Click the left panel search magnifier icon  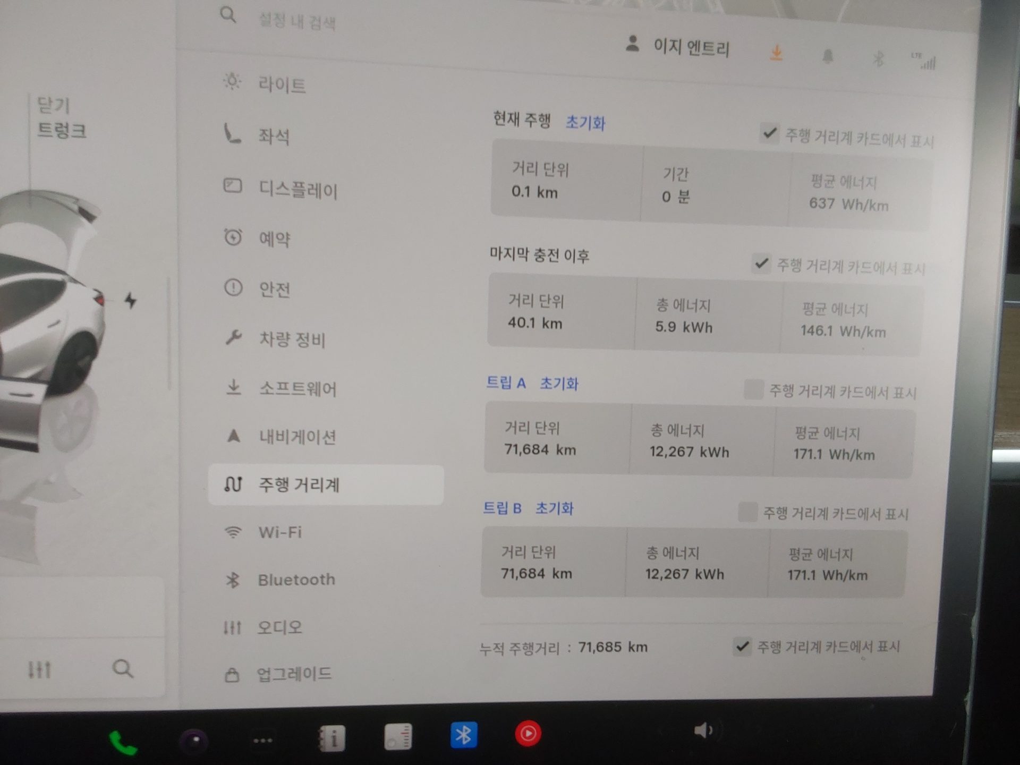[x=123, y=668]
